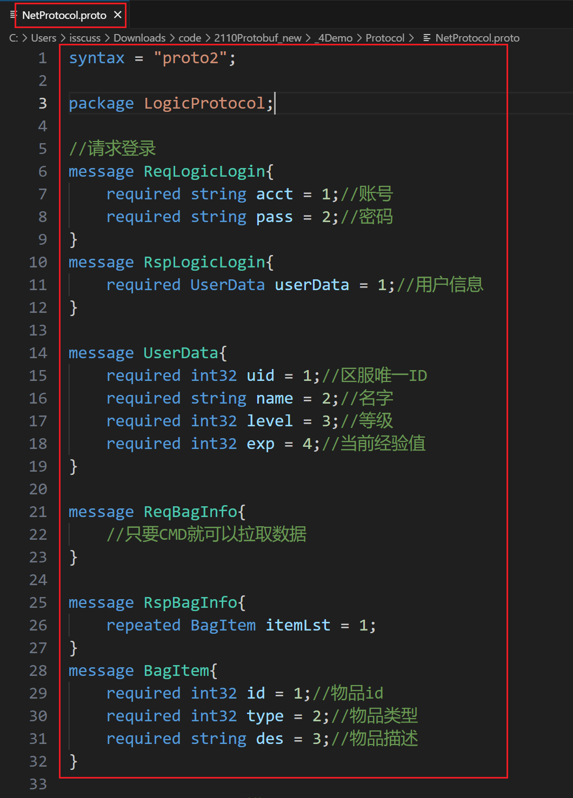Click the breadcrumb file icon before NetProtocol.proto
Screen dimensions: 573x798
tap(427, 38)
